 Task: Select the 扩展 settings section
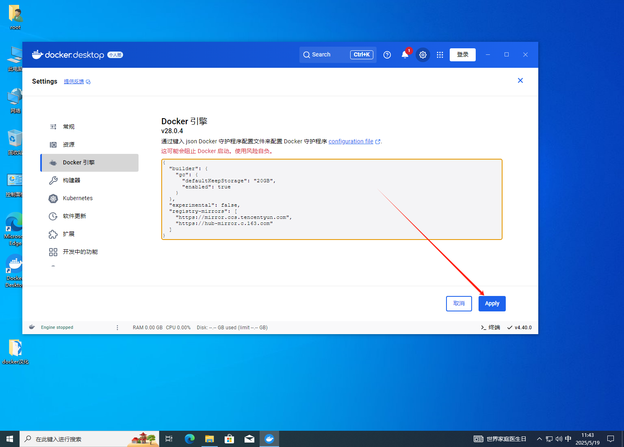pos(89,234)
